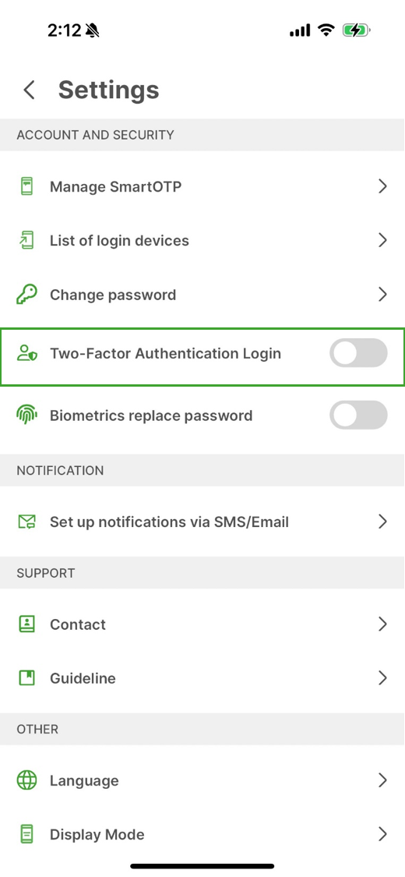The height and width of the screenshot is (877, 405).
Task: Expand Manage SmartOTP using its chevron
Action: coord(382,186)
